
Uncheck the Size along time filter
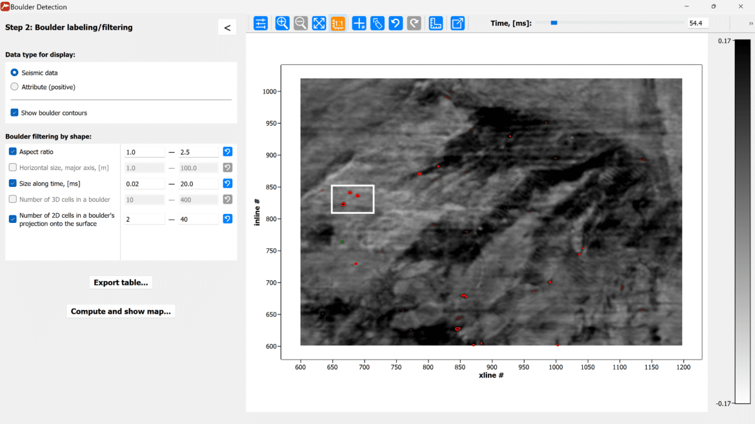click(14, 184)
